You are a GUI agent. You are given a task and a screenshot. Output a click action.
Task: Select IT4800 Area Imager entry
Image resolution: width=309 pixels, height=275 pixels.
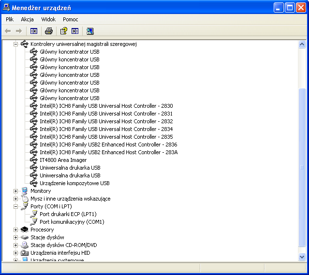(63, 160)
